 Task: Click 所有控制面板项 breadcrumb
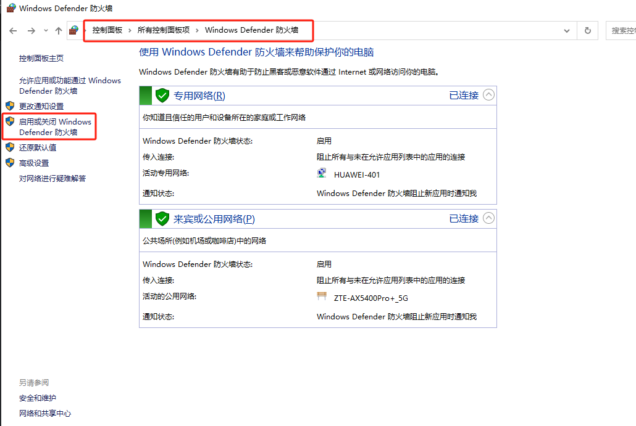click(x=164, y=30)
